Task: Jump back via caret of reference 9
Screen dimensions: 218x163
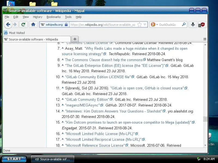Action: click(x=63, y=65)
